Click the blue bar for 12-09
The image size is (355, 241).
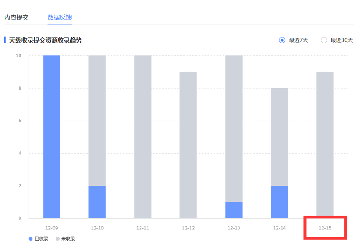tap(52, 137)
